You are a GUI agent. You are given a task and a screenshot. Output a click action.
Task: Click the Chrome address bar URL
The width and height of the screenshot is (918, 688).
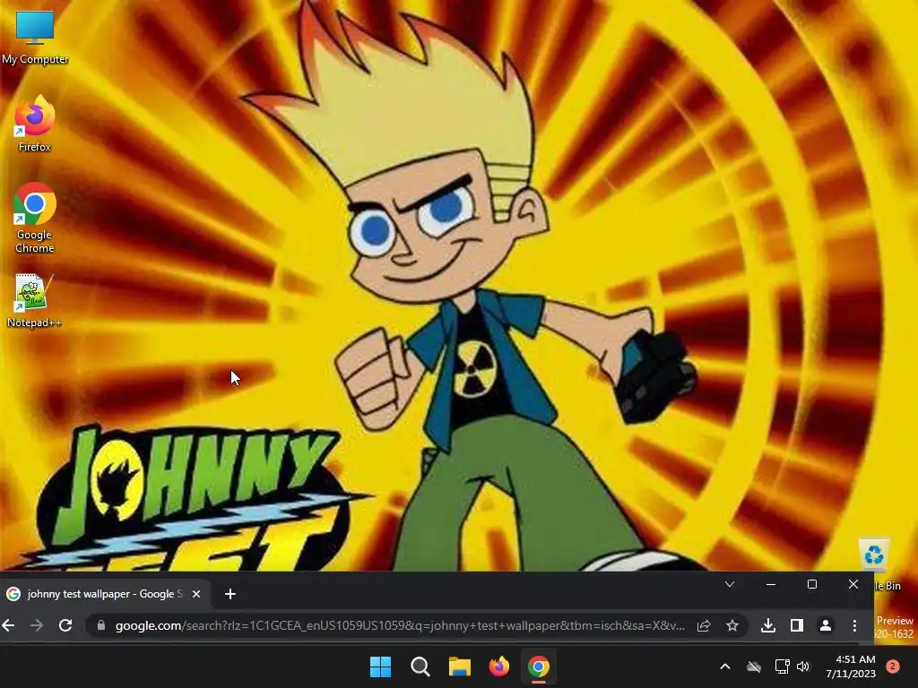(400, 625)
